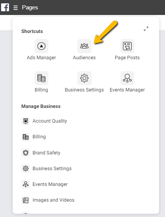Click the Shortcuts section heading

pyautogui.click(x=32, y=31)
